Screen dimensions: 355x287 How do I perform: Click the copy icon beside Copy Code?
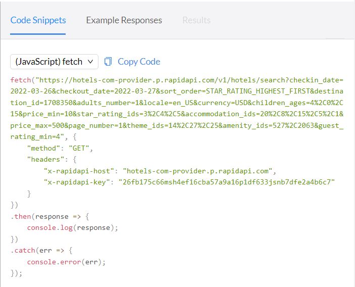tap(108, 62)
